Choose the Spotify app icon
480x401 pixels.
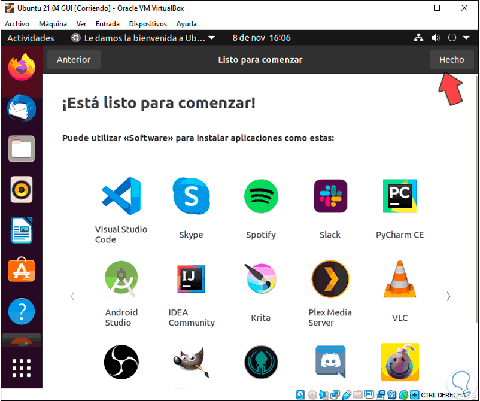point(261,196)
